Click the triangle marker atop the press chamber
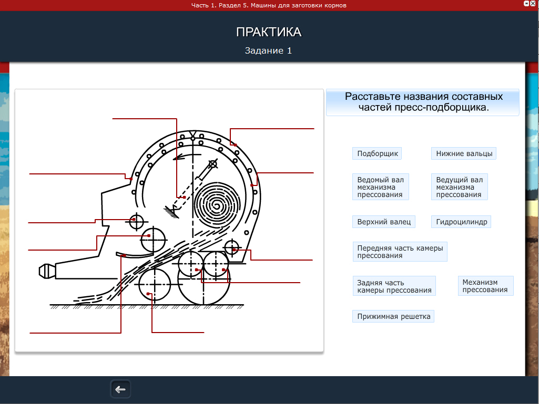Screen dimensions: 539x404 point(194,134)
